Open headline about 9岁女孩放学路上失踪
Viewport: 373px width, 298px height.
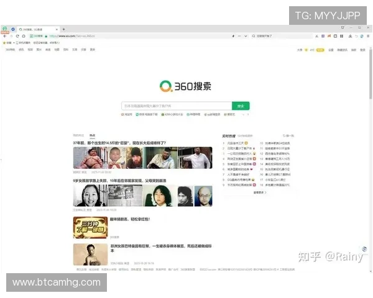[119, 181]
